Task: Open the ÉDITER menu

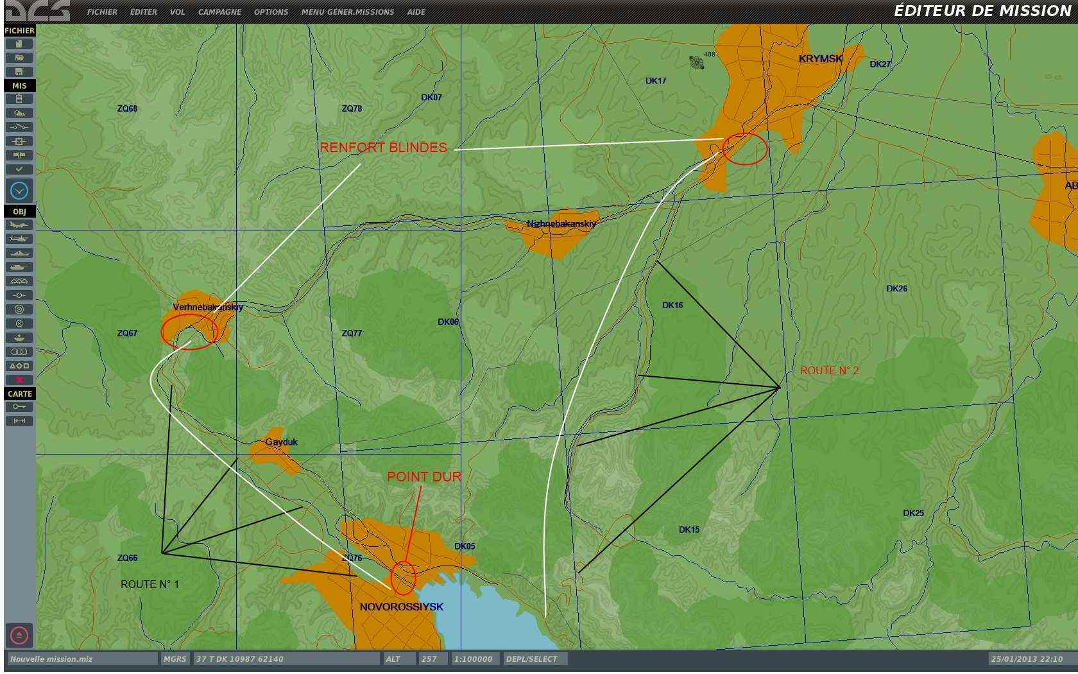Action: tap(144, 12)
